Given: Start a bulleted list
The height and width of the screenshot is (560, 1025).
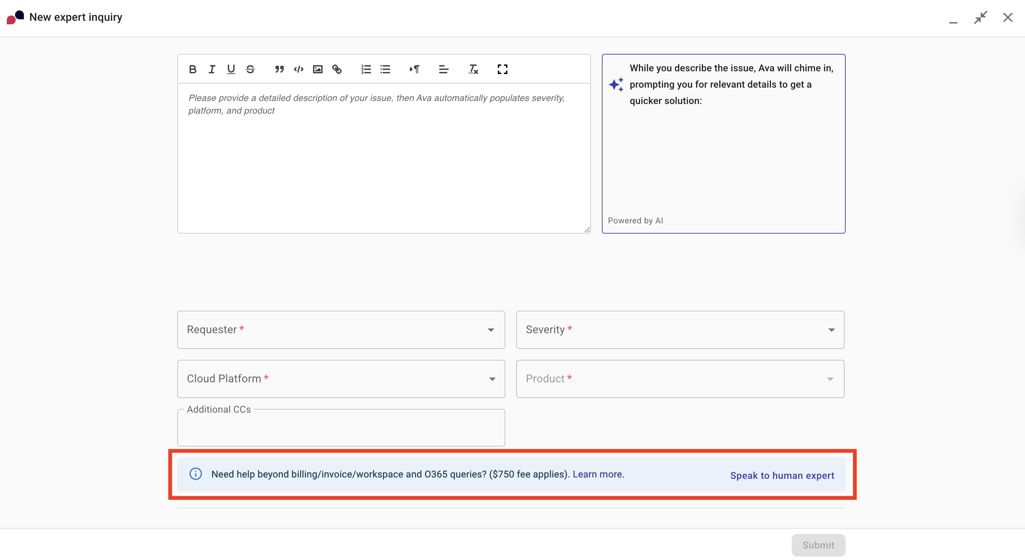Looking at the screenshot, I should point(385,69).
